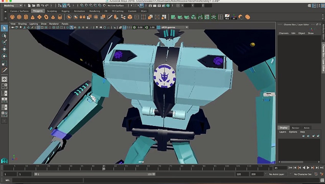Open the viewport Lighting menu

point(33,24)
